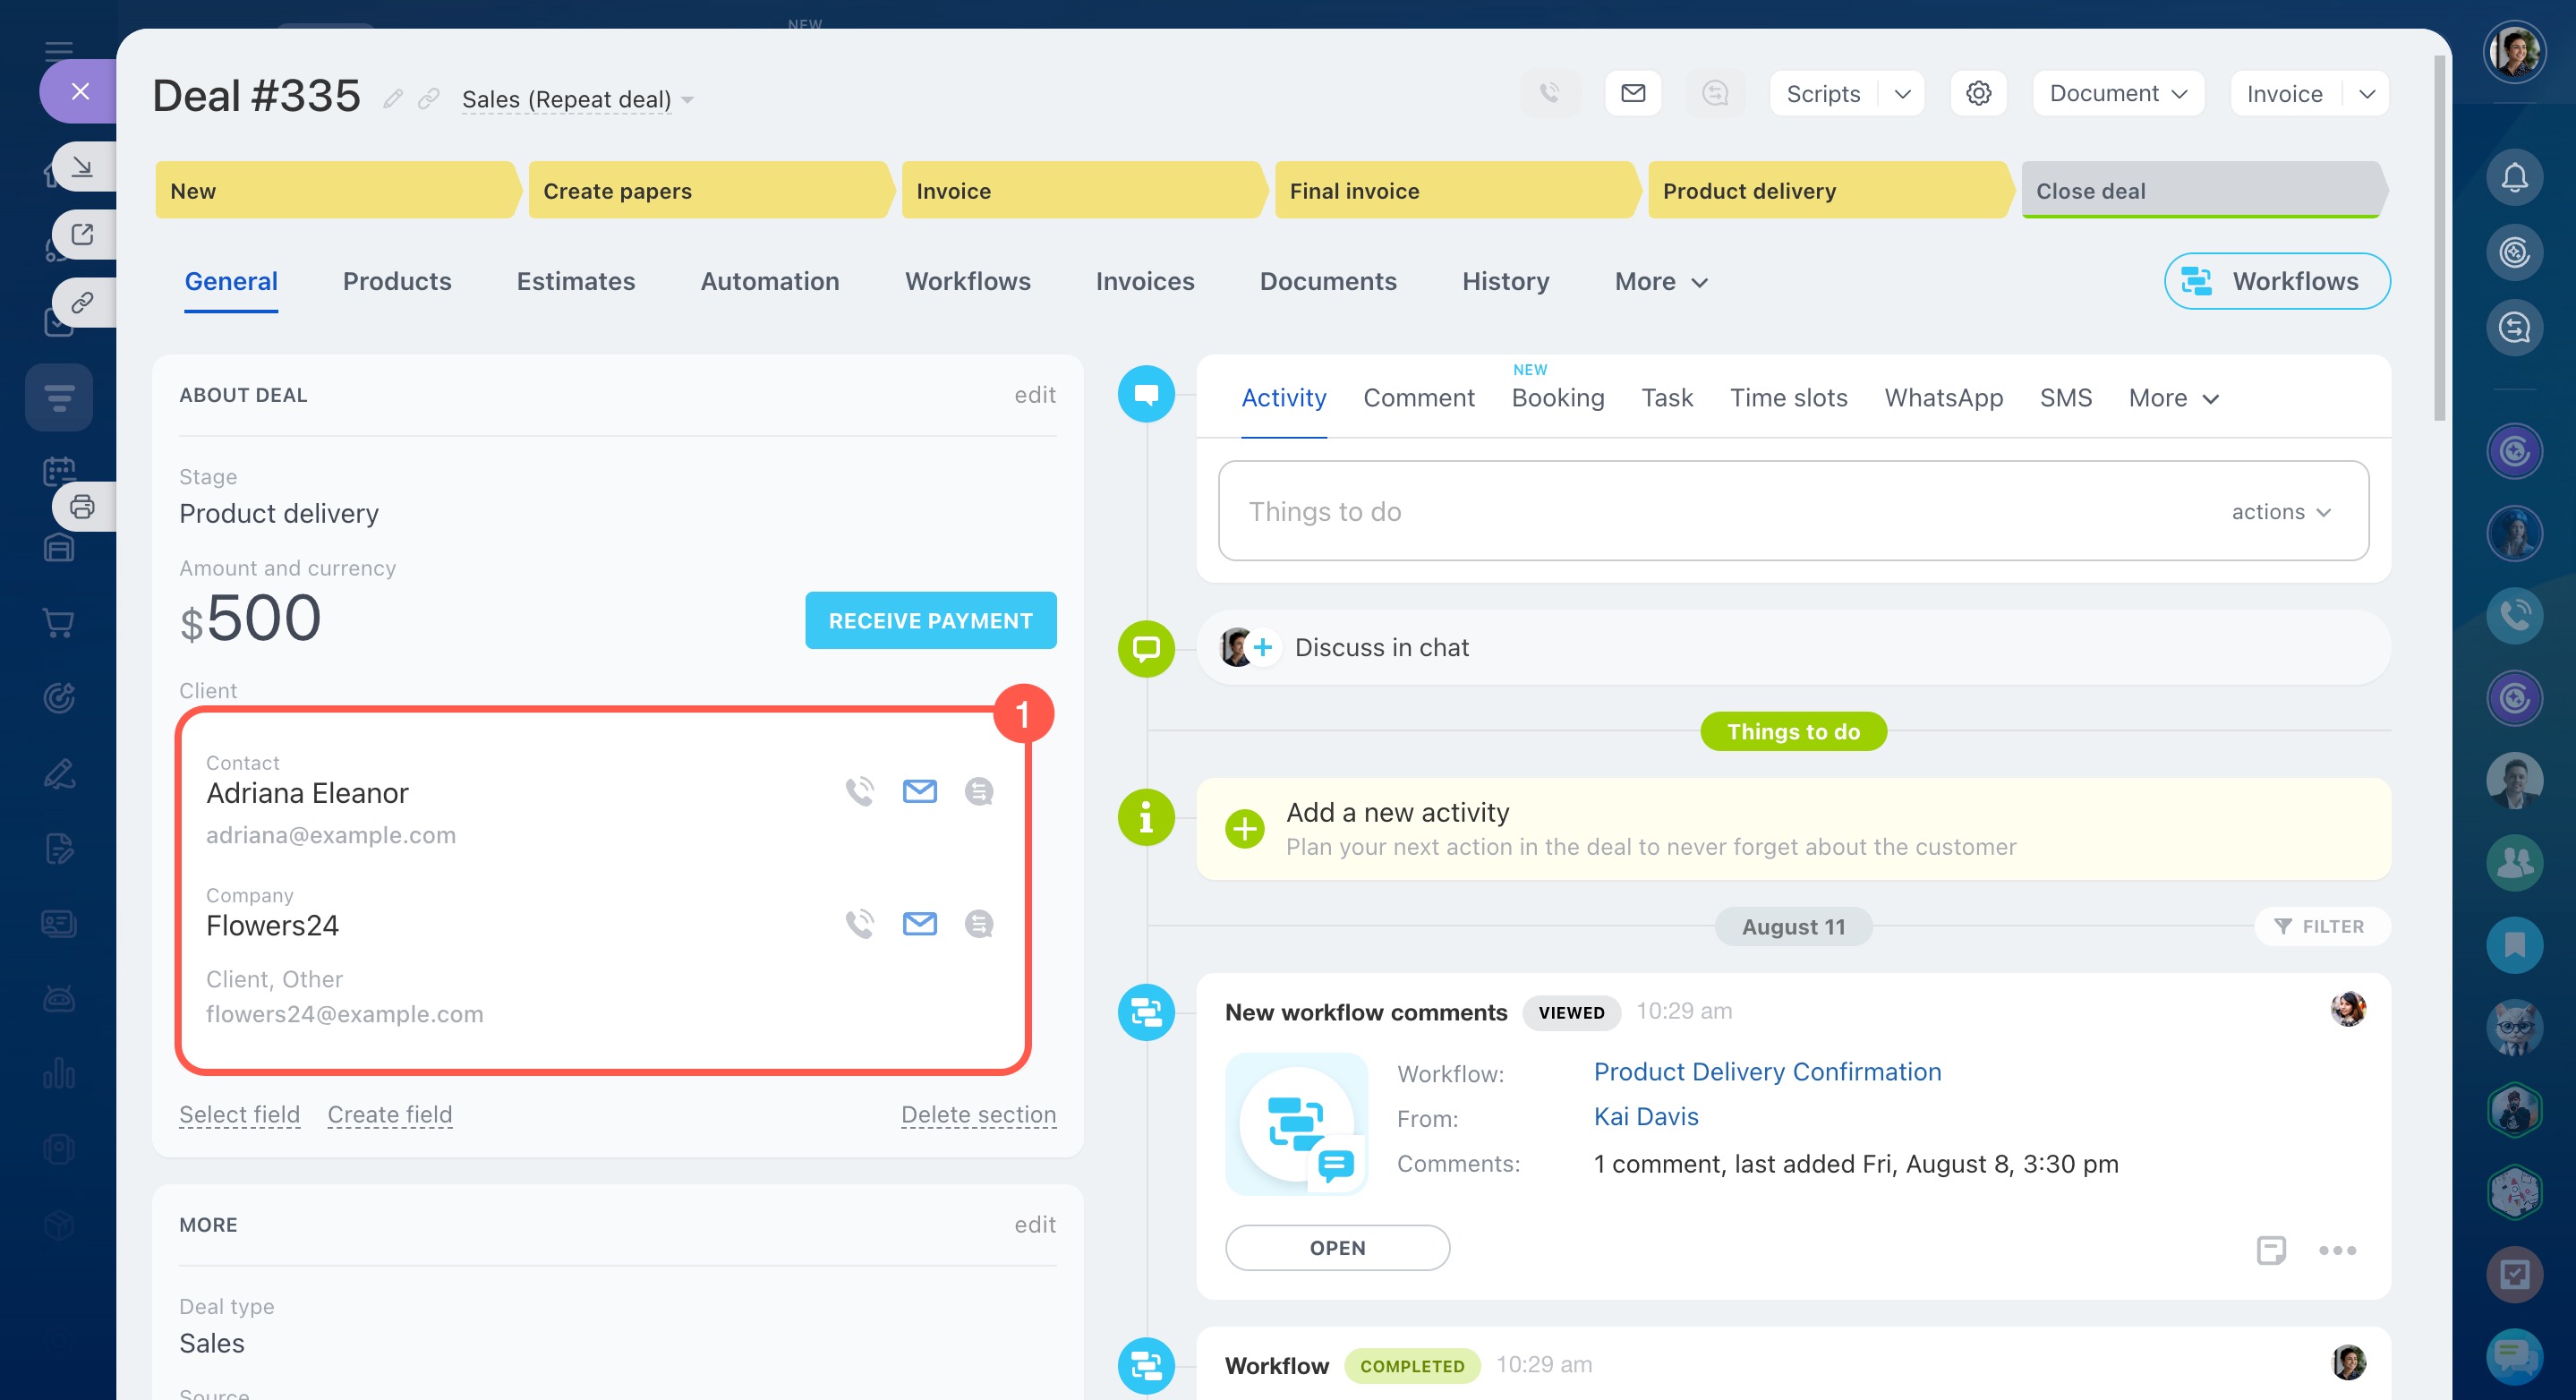This screenshot has height=1400, width=2576.
Task: Click the print icon in left panel
Action: point(82,507)
